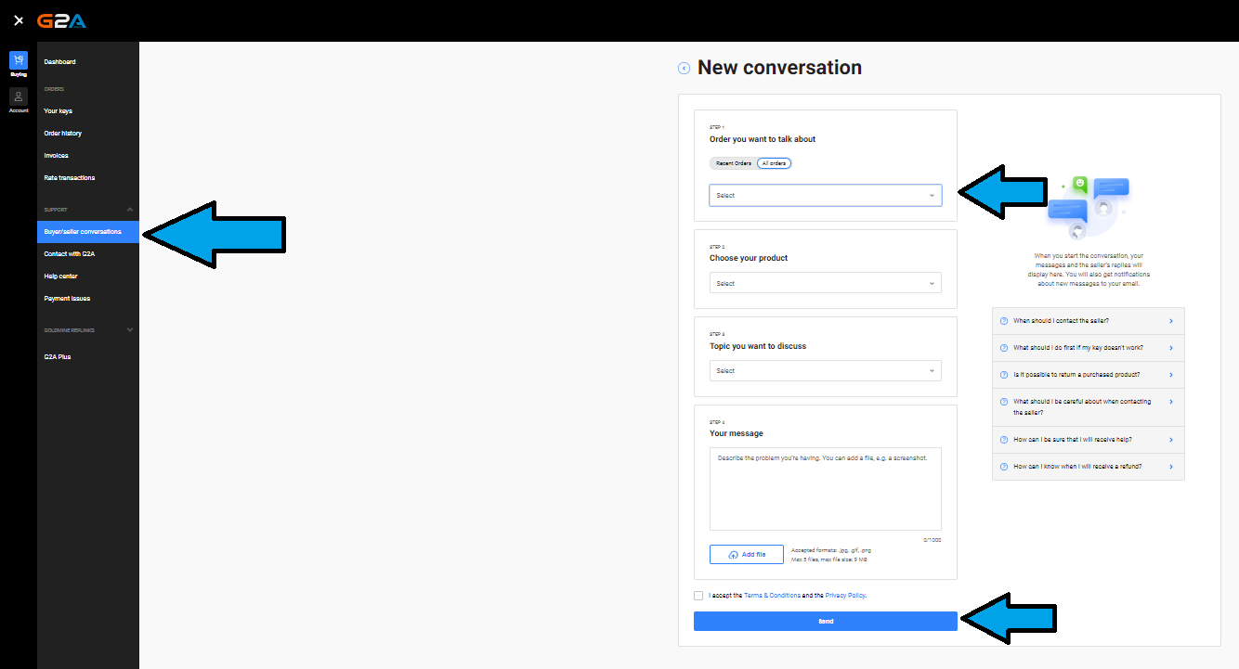Expand the topic Select dropdown in Step 3
Viewport: 1239px width, 669px height.
(x=825, y=370)
